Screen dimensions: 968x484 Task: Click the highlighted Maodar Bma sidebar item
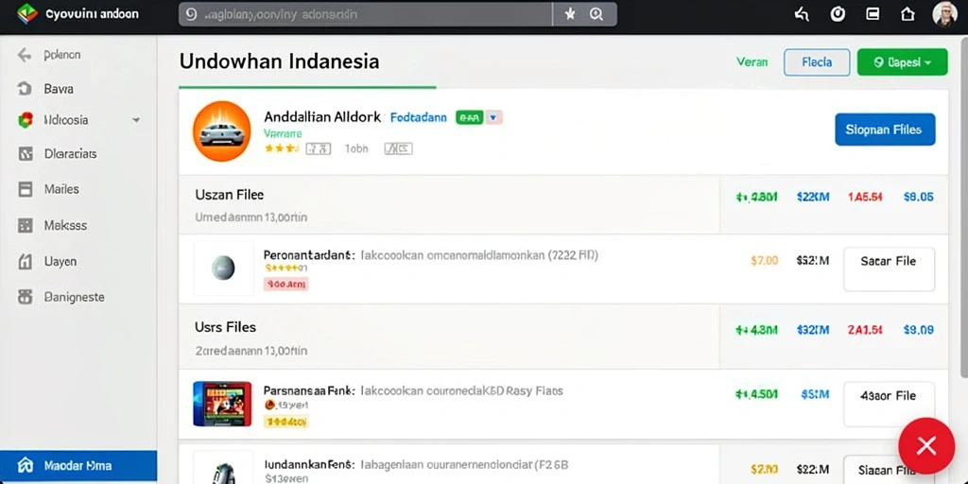click(78, 466)
